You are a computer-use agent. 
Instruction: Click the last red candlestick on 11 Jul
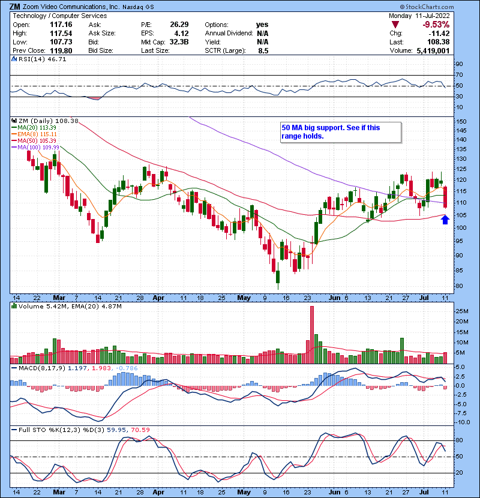[x=445, y=197]
